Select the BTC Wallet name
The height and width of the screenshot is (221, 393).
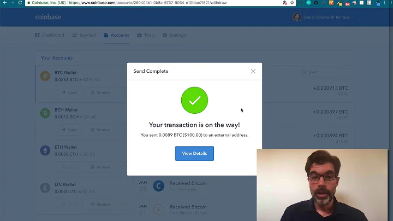(65, 73)
